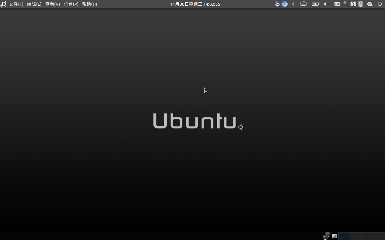Open the battery status indicator

316,4
